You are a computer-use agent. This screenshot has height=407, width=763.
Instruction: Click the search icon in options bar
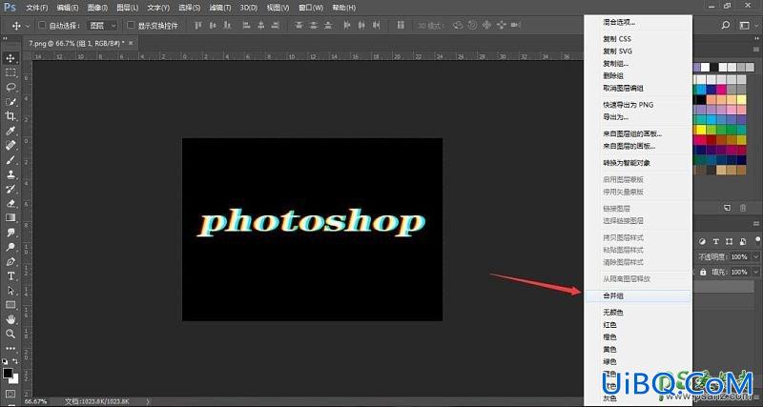coord(726,26)
